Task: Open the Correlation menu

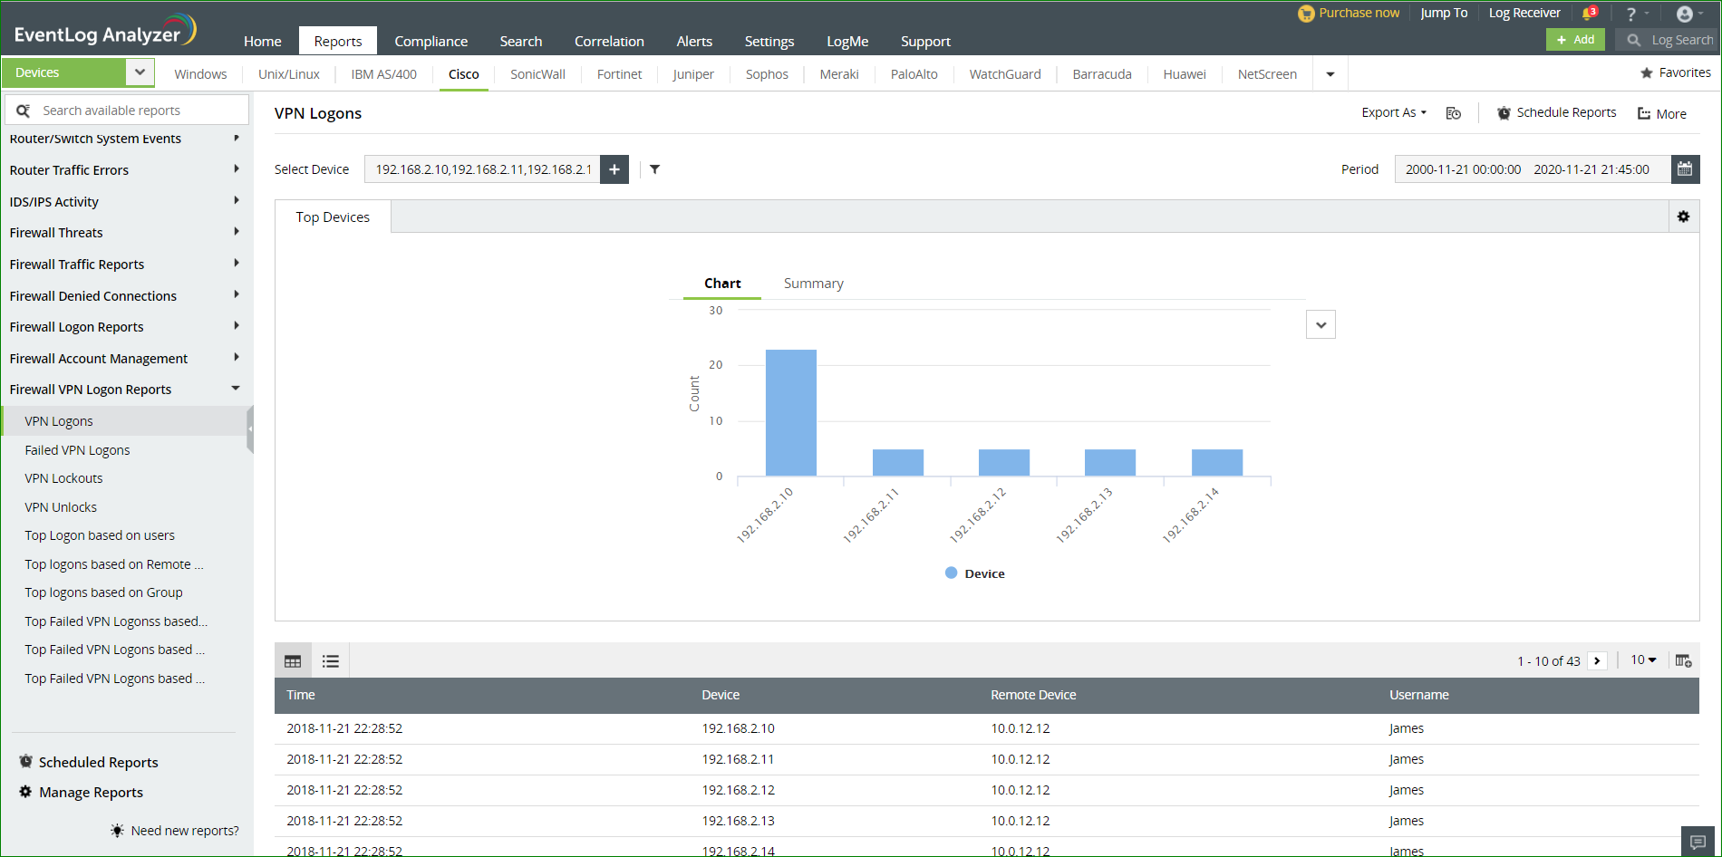Action: [x=608, y=41]
